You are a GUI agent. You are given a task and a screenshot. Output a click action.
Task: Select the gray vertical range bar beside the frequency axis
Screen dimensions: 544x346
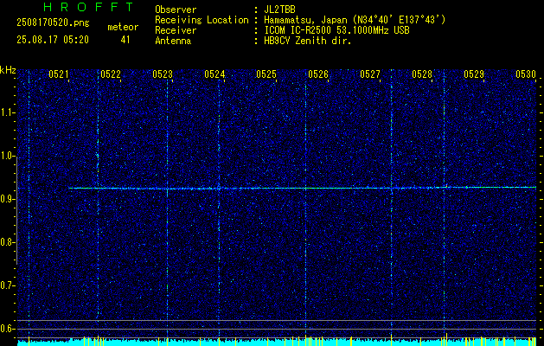(x=16, y=210)
